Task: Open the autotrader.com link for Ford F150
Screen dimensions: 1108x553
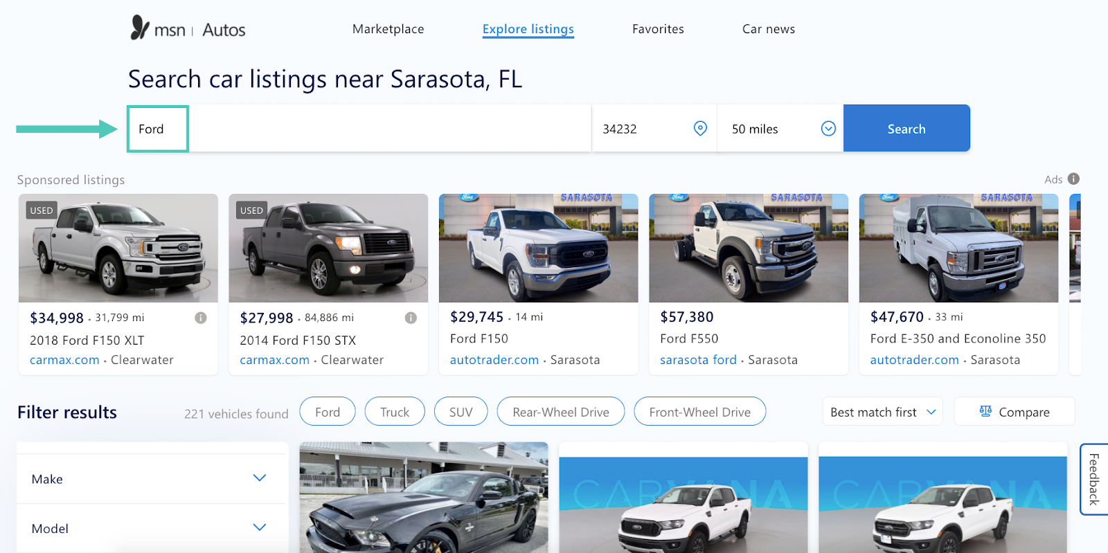Action: pyautogui.click(x=494, y=360)
